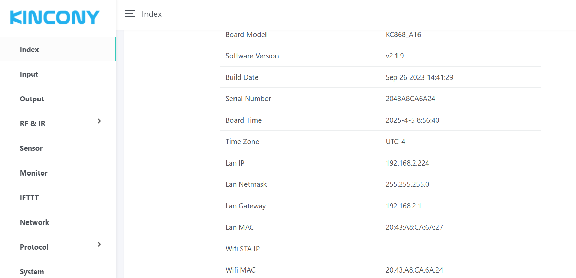Click the hamburger menu icon
The height and width of the screenshot is (278, 576).
click(x=130, y=14)
